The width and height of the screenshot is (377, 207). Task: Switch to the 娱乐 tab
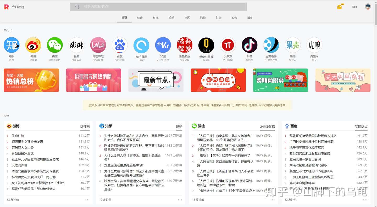[171, 18]
